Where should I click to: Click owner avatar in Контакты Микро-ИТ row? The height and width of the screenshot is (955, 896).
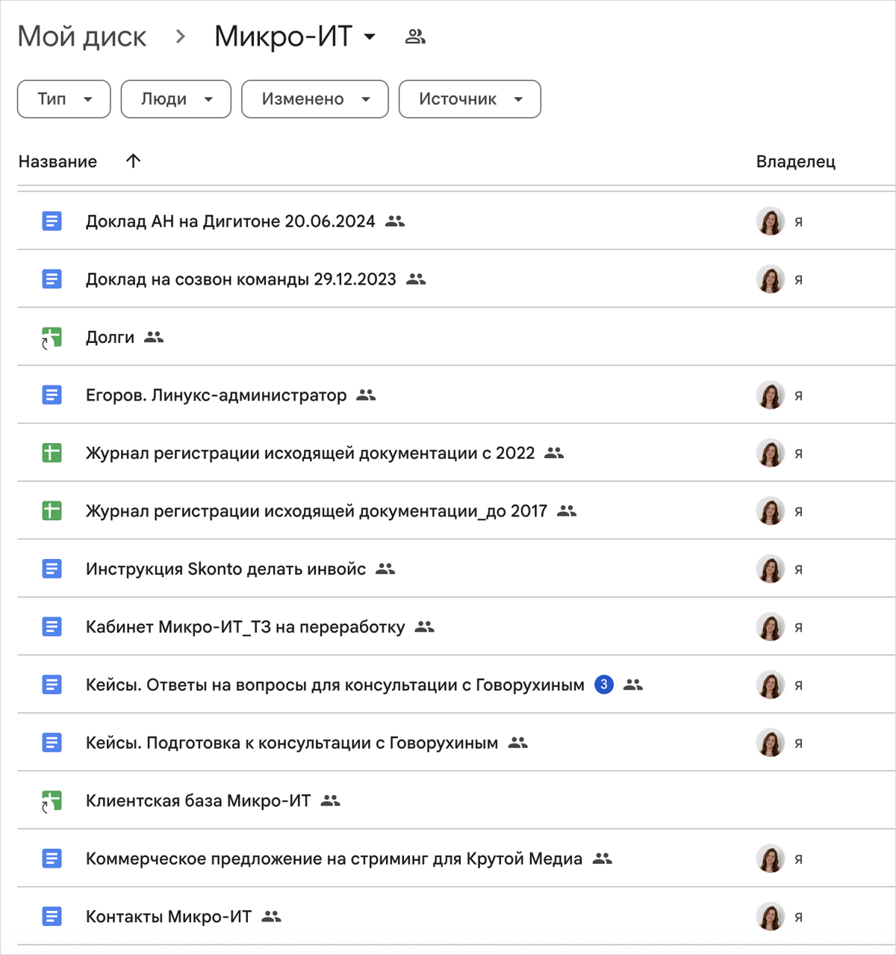pos(771,917)
